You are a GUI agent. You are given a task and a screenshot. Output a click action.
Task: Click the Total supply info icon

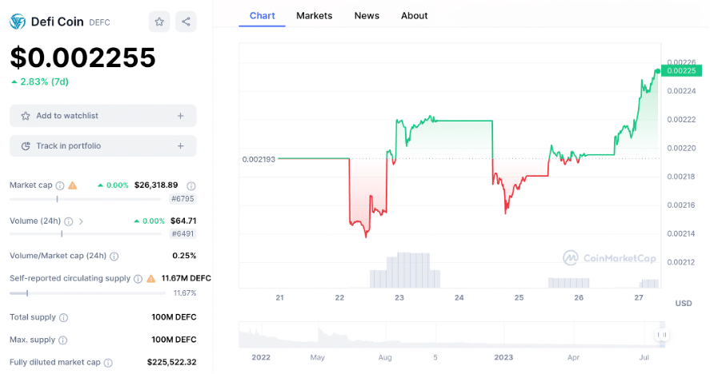(64, 317)
